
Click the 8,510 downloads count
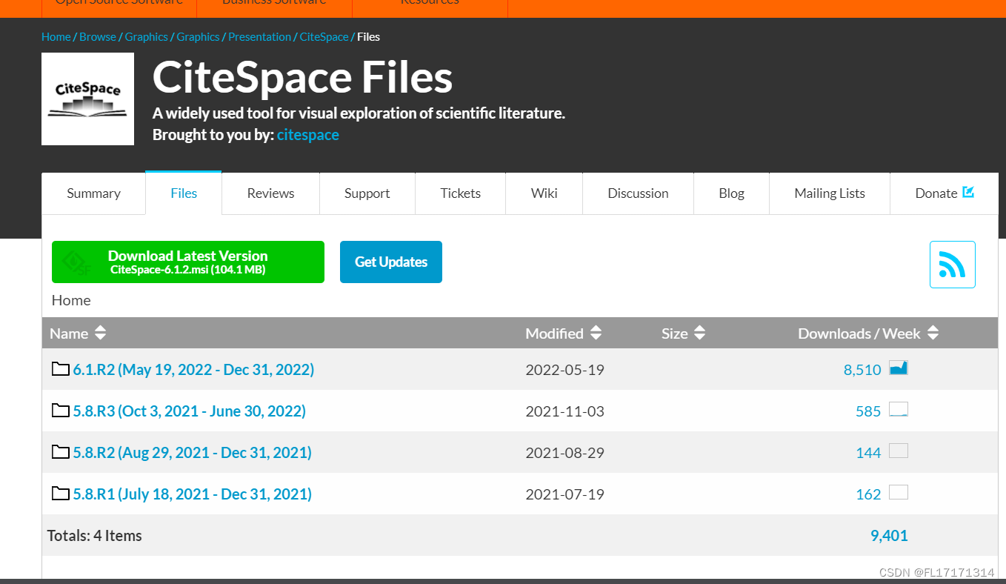tap(862, 370)
